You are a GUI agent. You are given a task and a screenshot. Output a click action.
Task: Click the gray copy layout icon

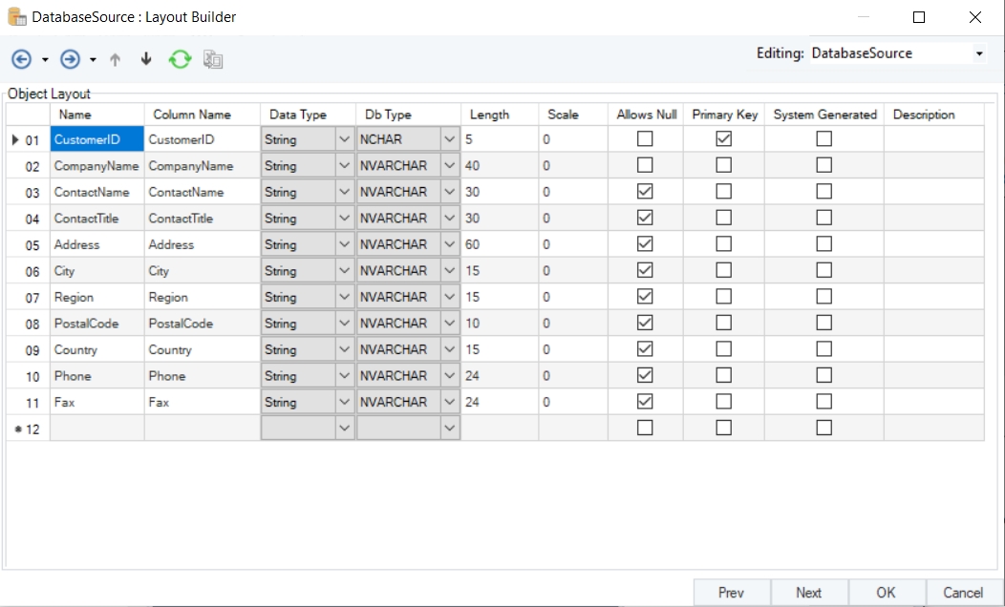click(x=213, y=59)
